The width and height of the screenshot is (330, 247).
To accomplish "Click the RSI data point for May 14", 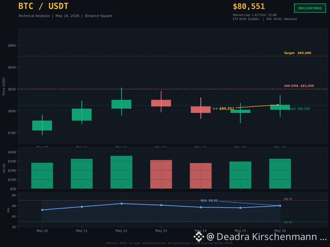I will pos(200,207).
